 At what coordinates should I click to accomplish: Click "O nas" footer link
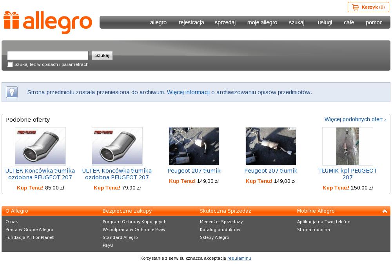point(12,222)
